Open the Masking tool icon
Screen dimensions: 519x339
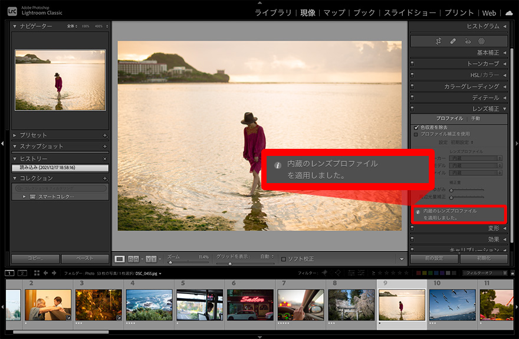481,41
